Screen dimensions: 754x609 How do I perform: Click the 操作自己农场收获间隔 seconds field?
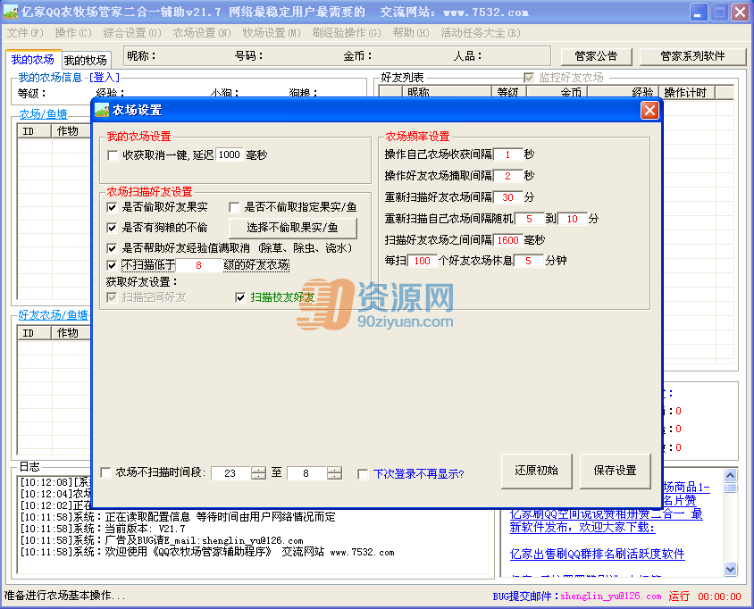point(507,154)
